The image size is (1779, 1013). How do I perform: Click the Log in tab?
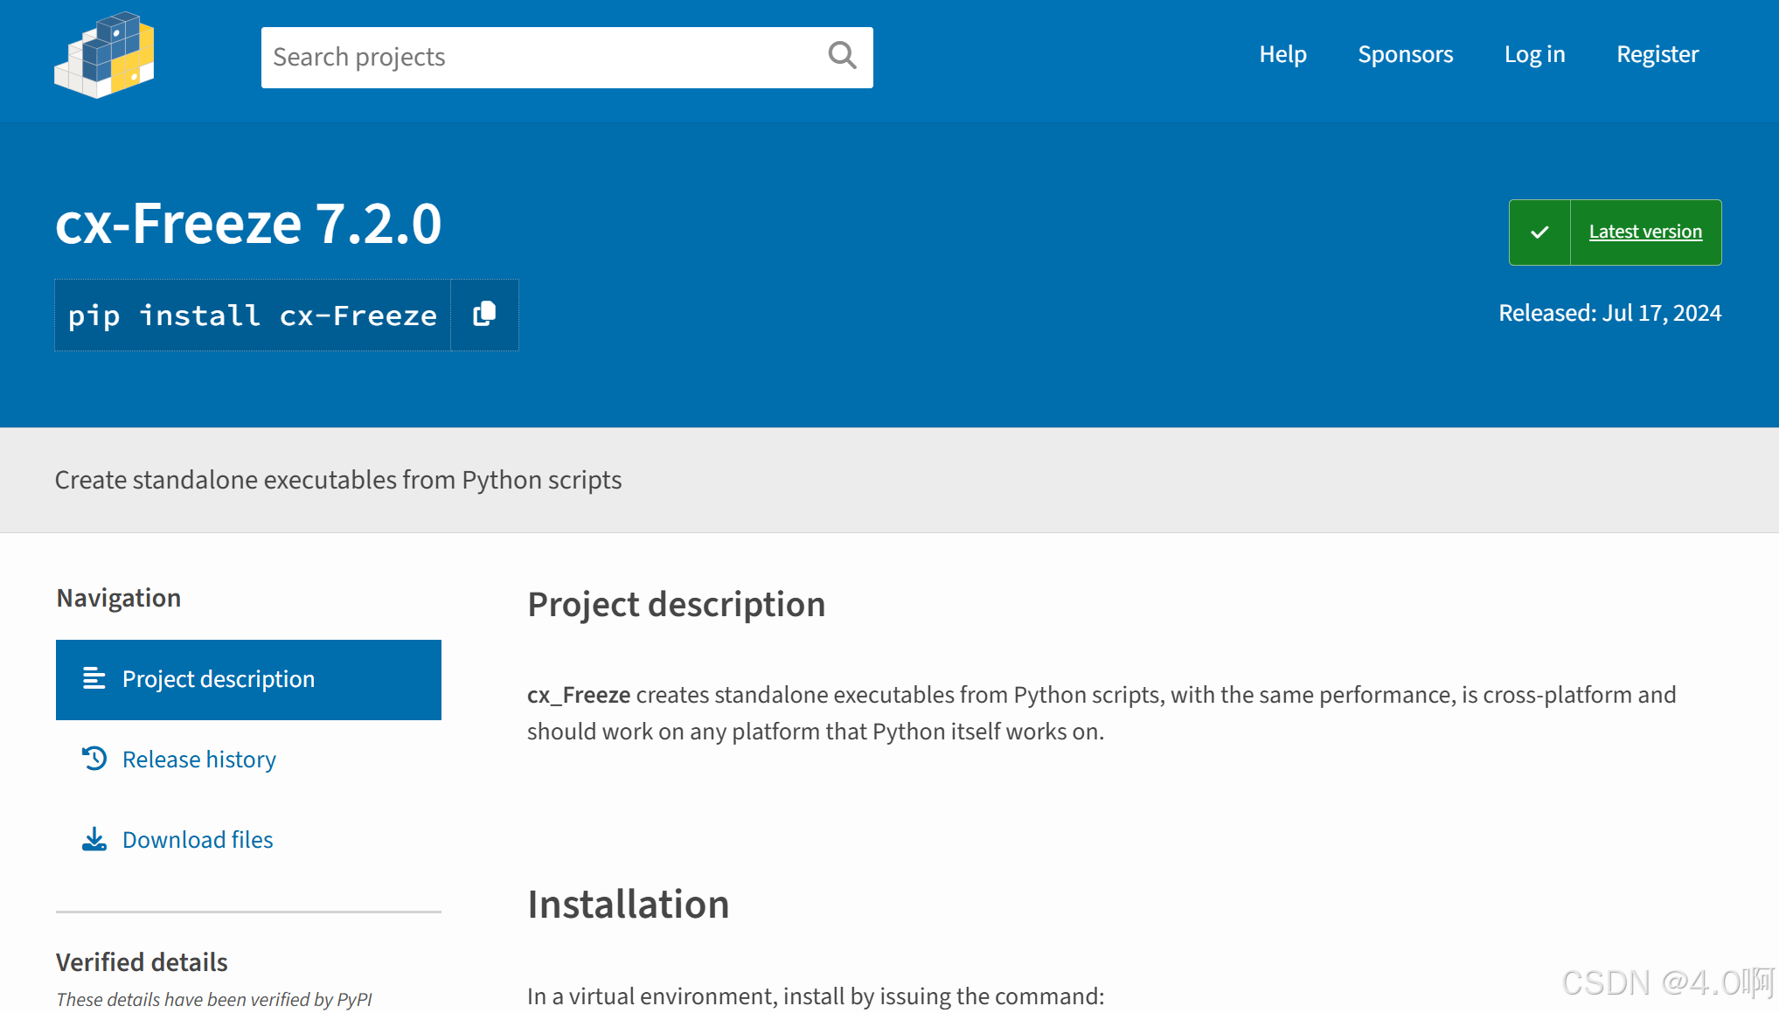tap(1534, 54)
